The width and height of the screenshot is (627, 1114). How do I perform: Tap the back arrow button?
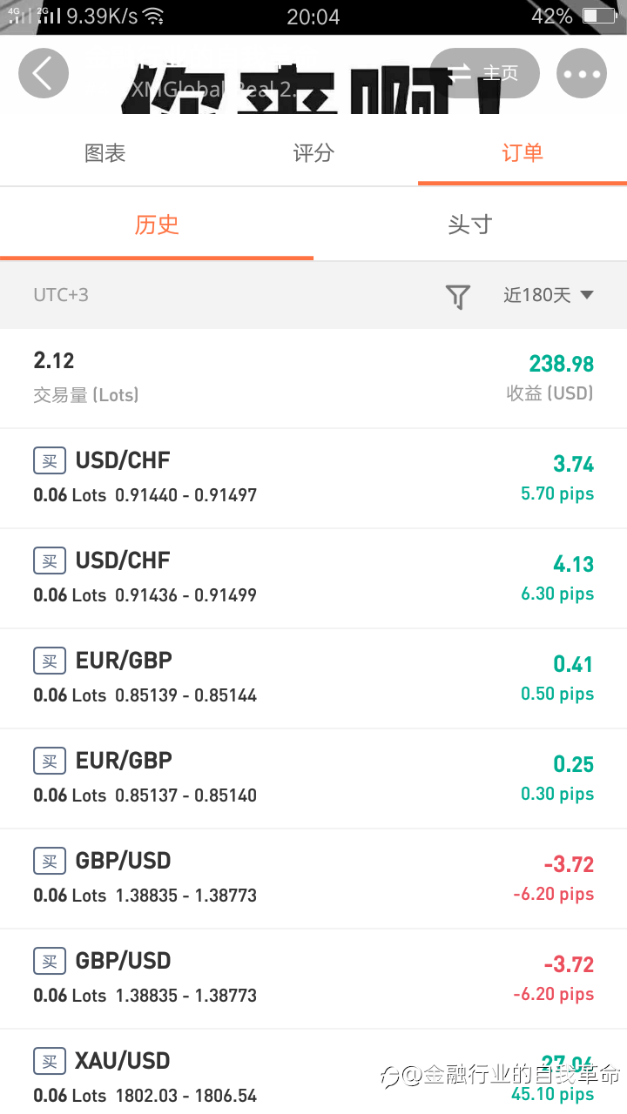click(x=43, y=73)
